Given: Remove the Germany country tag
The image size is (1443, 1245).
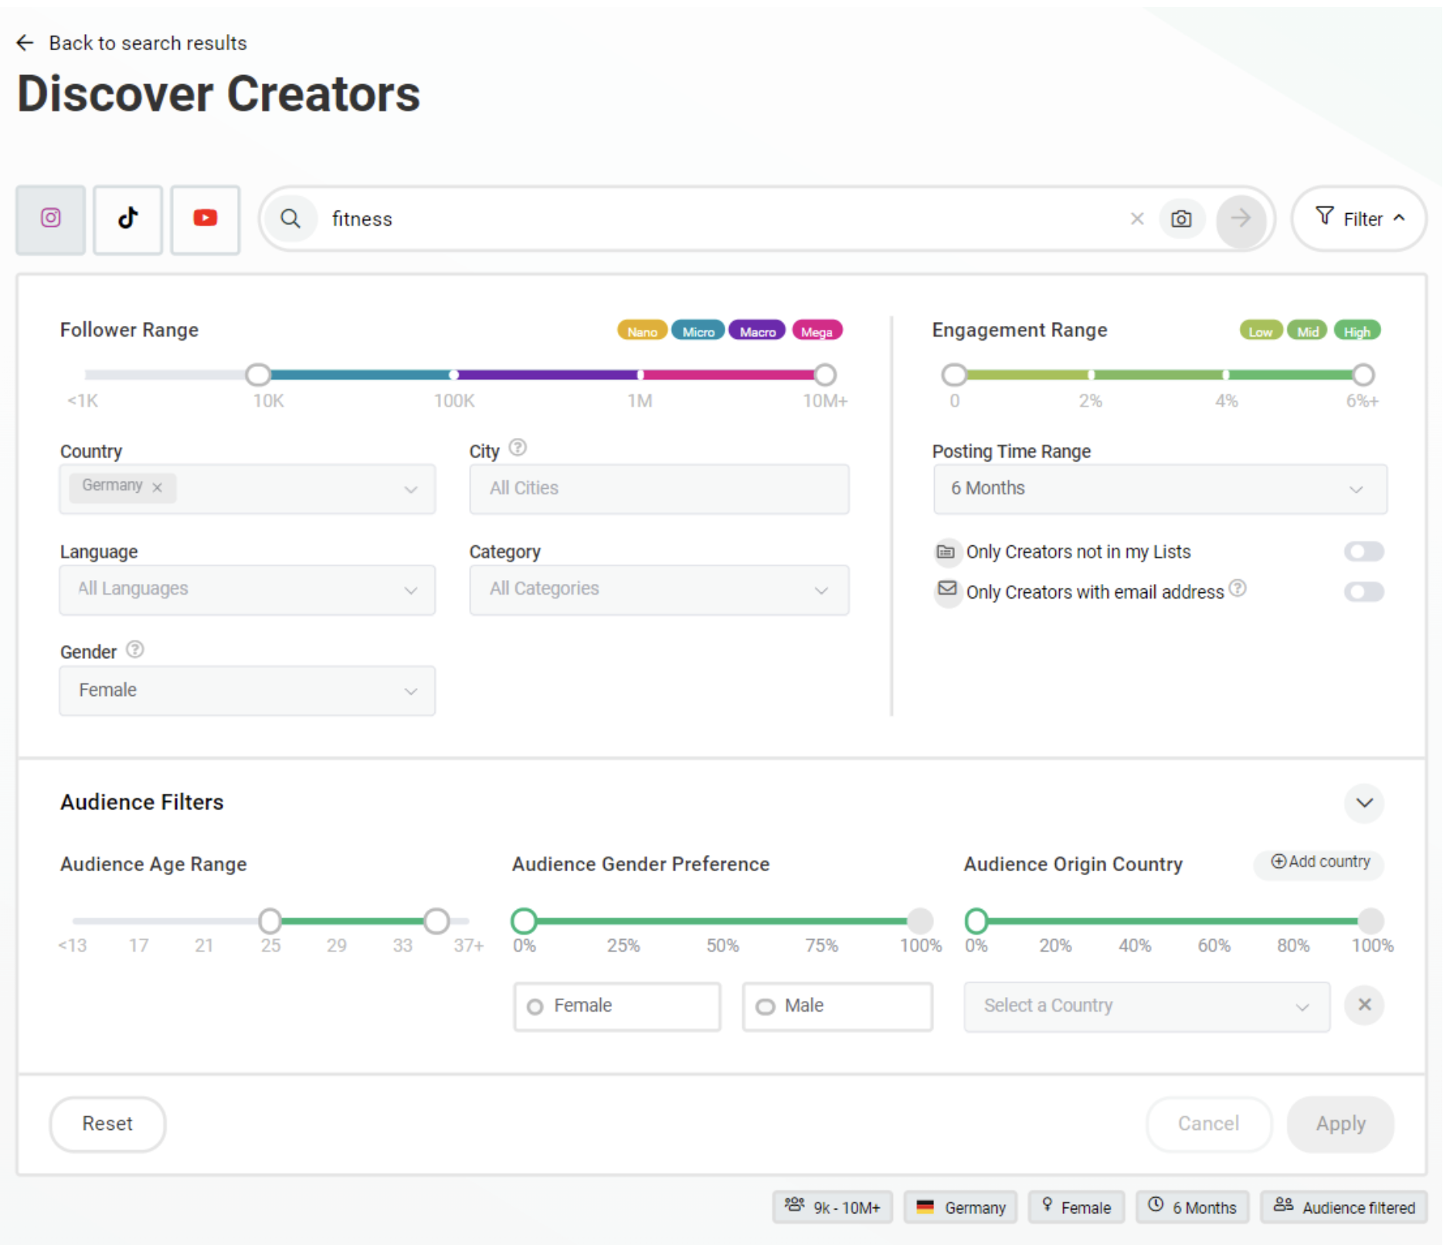Looking at the screenshot, I should (x=158, y=487).
